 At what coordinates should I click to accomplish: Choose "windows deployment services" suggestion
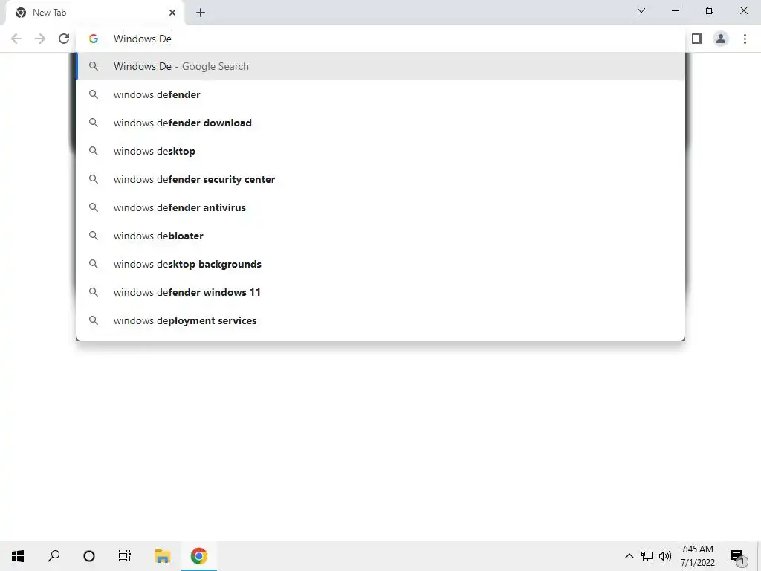point(380,320)
